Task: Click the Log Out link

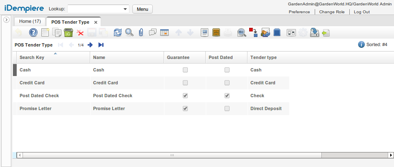Action: [x=361, y=12]
